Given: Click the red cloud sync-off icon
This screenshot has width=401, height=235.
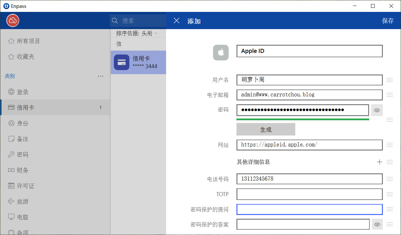Looking at the screenshot, I should [13, 21].
